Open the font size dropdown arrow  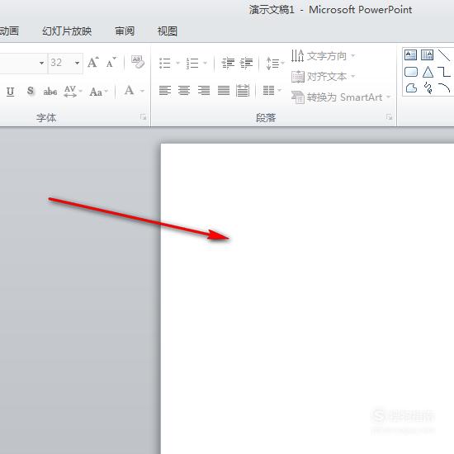click(x=78, y=63)
